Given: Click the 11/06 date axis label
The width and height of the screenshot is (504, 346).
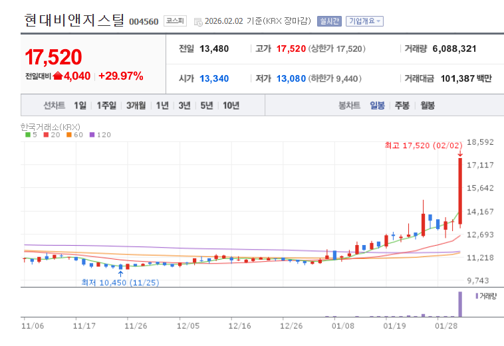Looking at the screenshot, I should click(x=33, y=326).
